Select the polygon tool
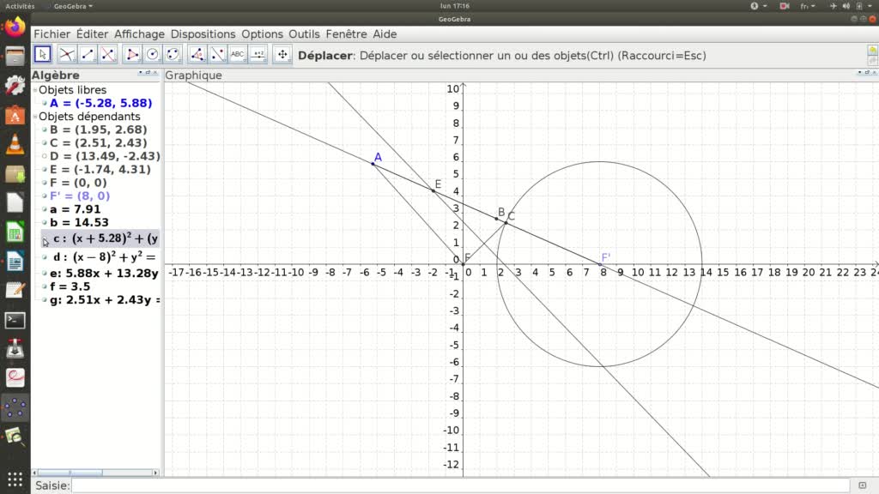Viewport: 879px width, 494px height. point(132,55)
